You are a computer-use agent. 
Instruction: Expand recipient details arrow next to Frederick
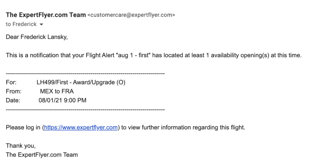41,25
